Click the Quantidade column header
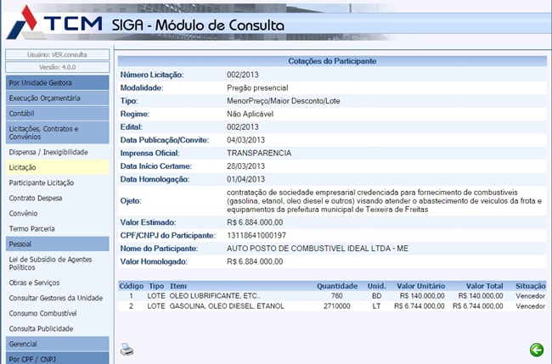This screenshot has width=552, height=364. coord(337,286)
